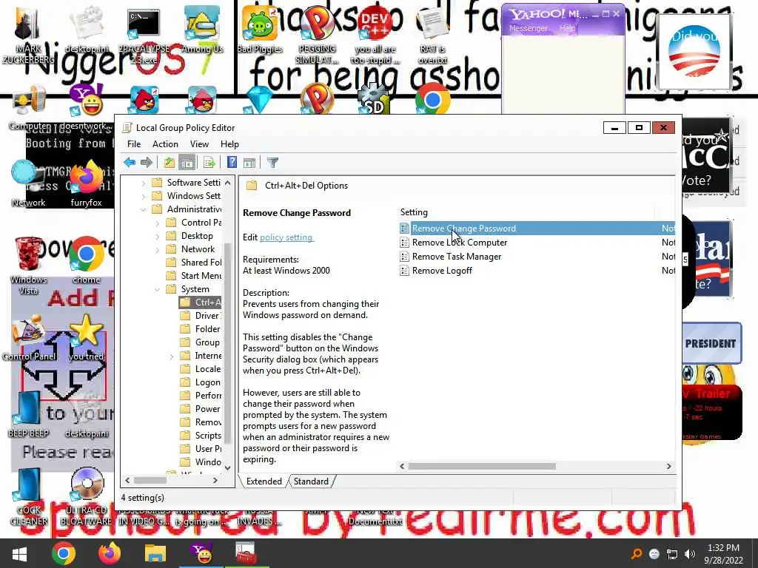
Task: Click the 'policy setting' edit link
Action: click(286, 237)
